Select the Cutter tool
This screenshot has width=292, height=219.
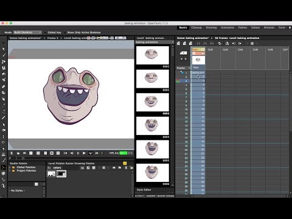click(x=3, y=161)
